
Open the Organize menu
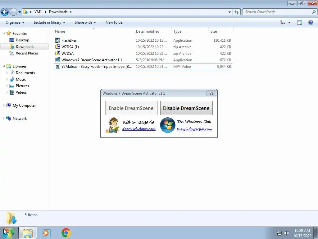click(x=15, y=22)
